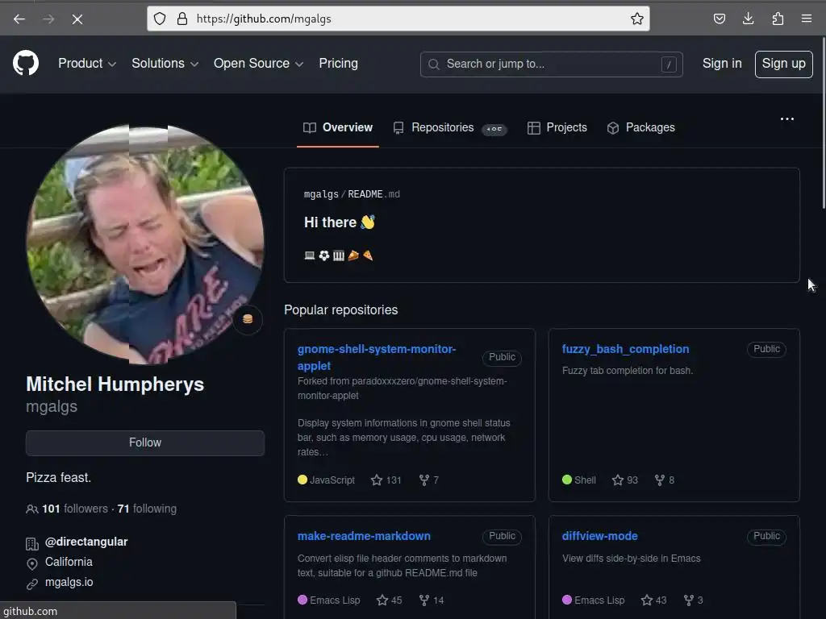Screen dimensions: 826x619
Task: Click the browser URL address bar
Action: point(398,19)
